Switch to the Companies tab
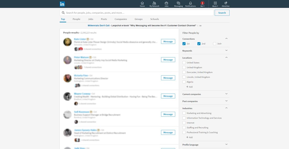The width and height of the screenshot is (289, 149). tap(121, 19)
